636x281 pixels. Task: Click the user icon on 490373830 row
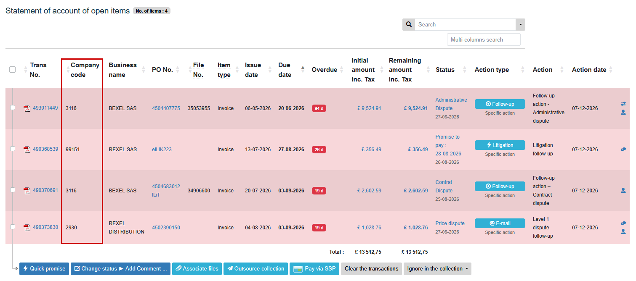623,231
